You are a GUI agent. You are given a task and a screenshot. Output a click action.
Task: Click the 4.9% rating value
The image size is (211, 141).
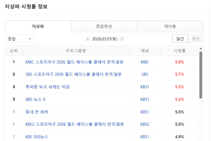point(179,137)
